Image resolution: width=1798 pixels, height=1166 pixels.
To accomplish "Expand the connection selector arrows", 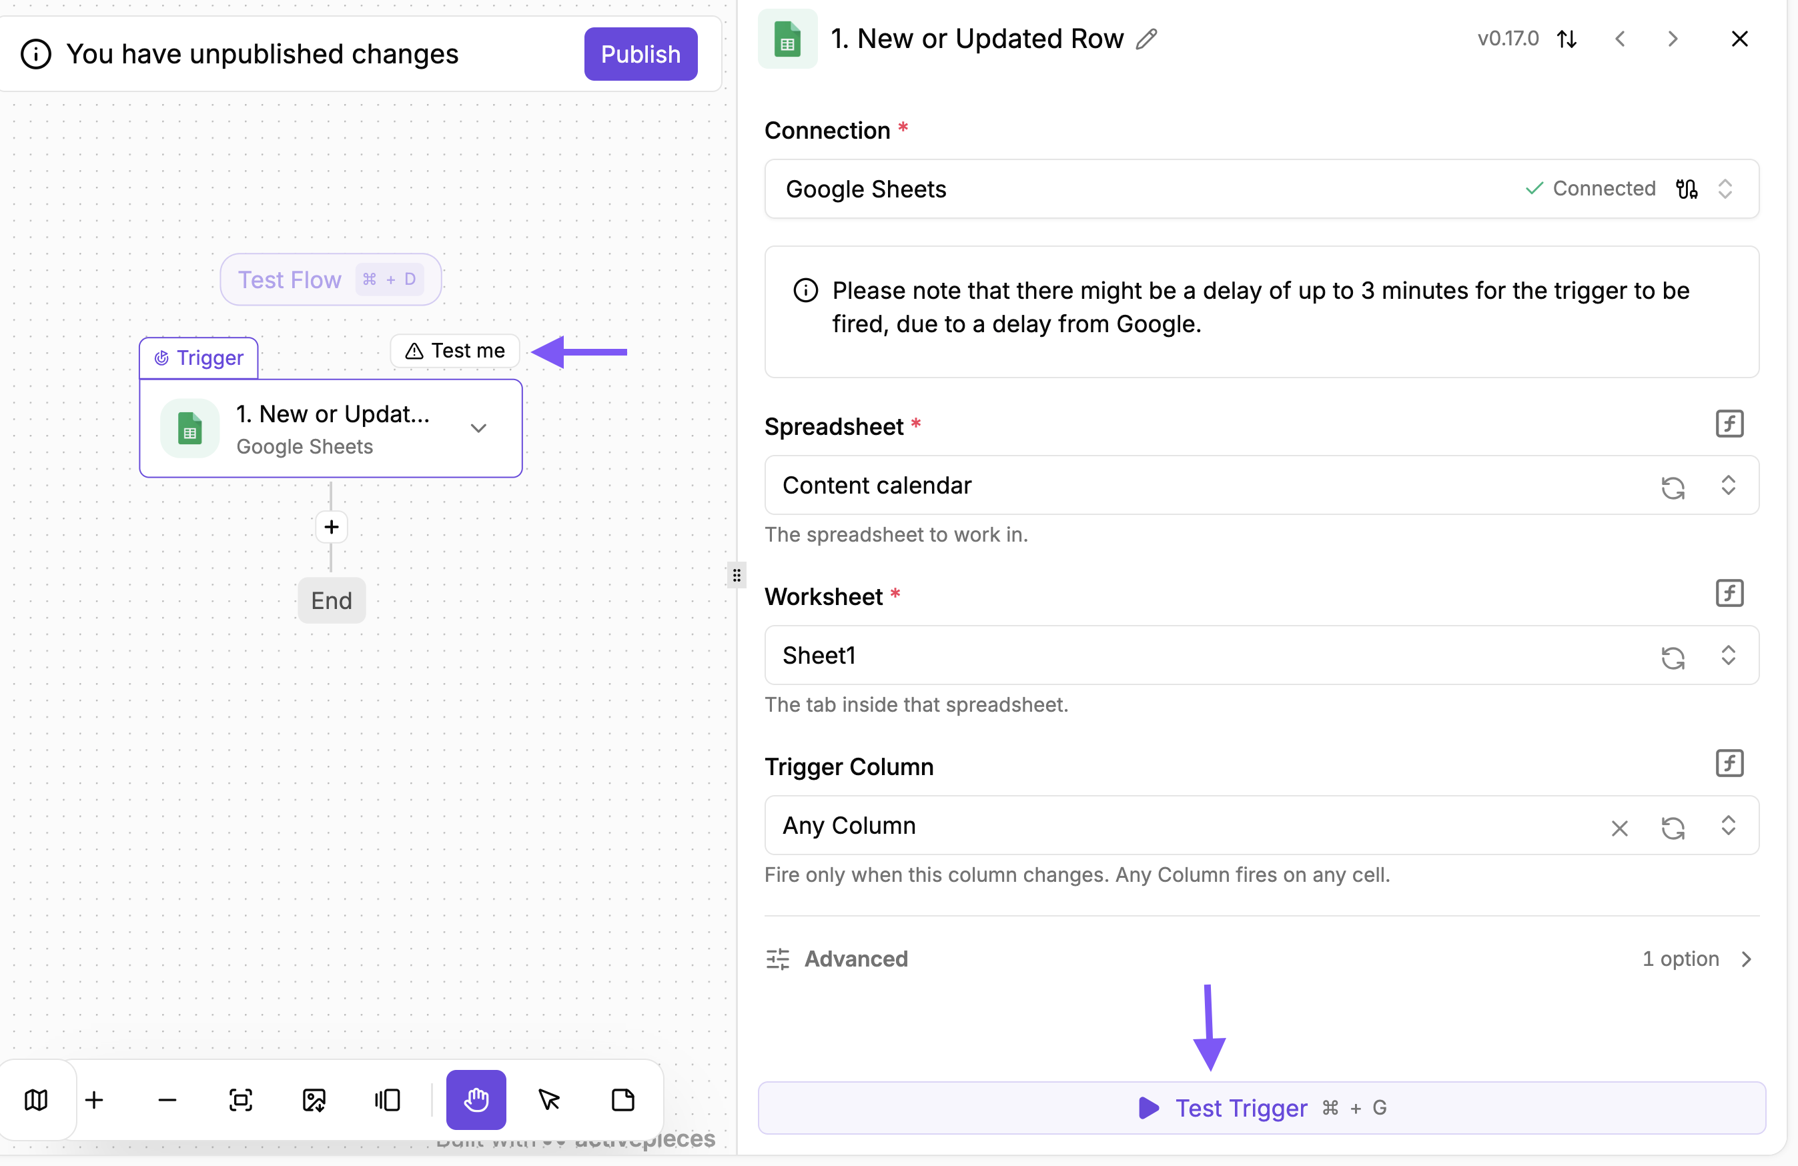I will pos(1725,189).
